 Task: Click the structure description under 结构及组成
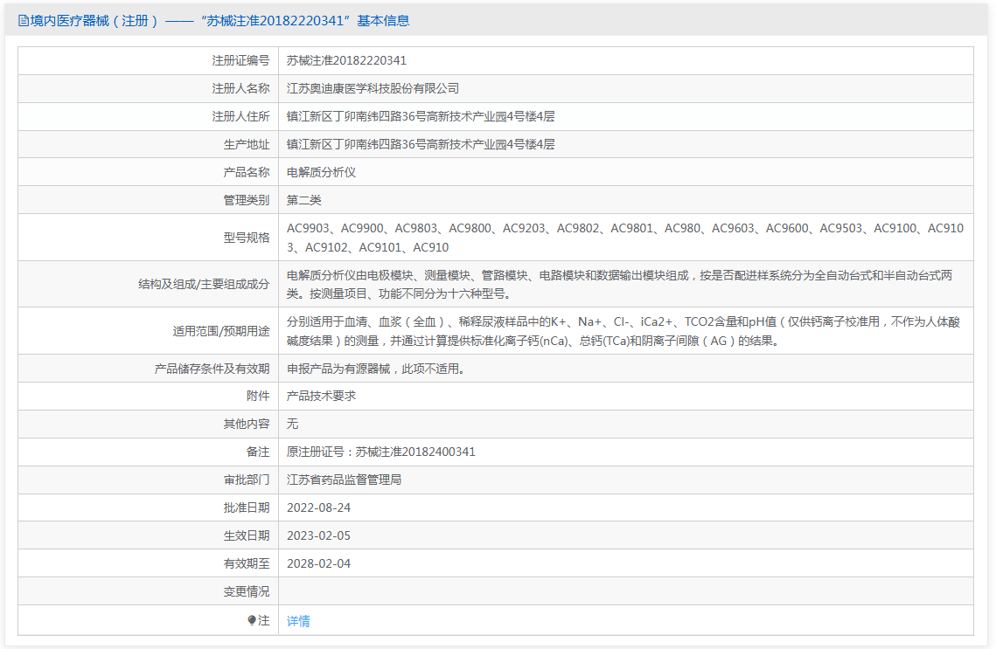pos(619,284)
